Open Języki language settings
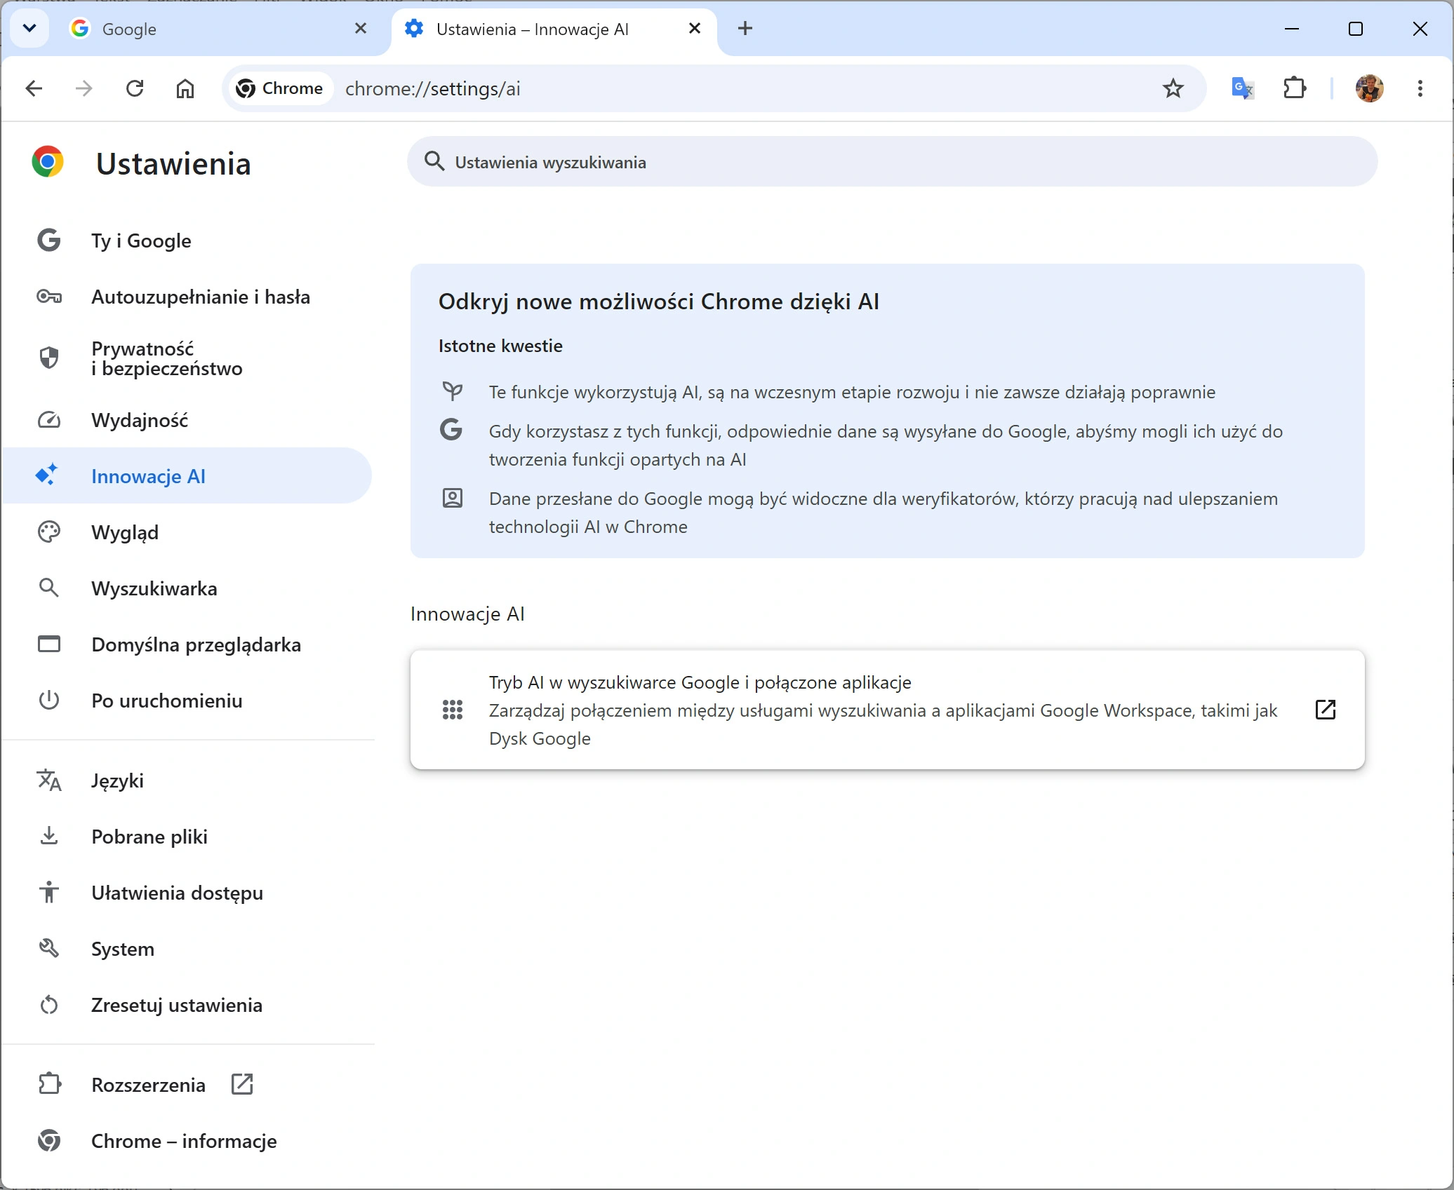Image resolution: width=1454 pixels, height=1190 pixels. 187,780
